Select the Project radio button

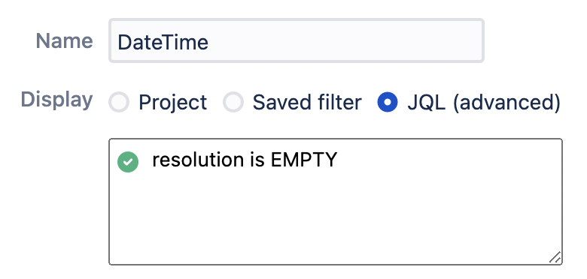point(119,102)
